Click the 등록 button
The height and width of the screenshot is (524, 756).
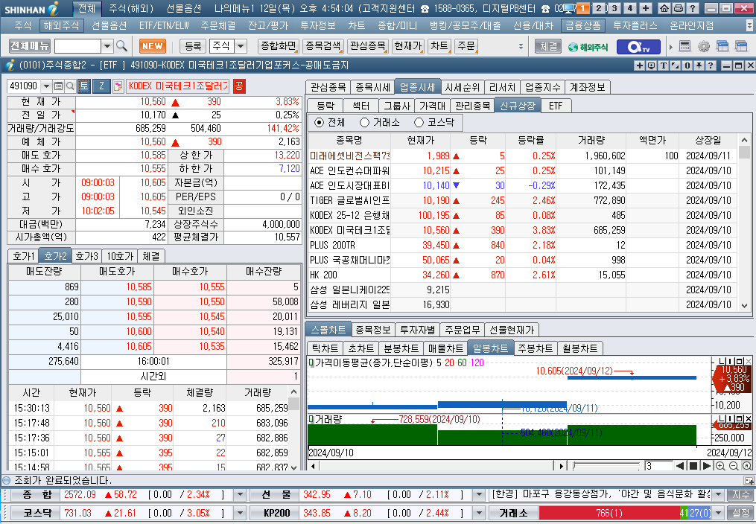193,46
